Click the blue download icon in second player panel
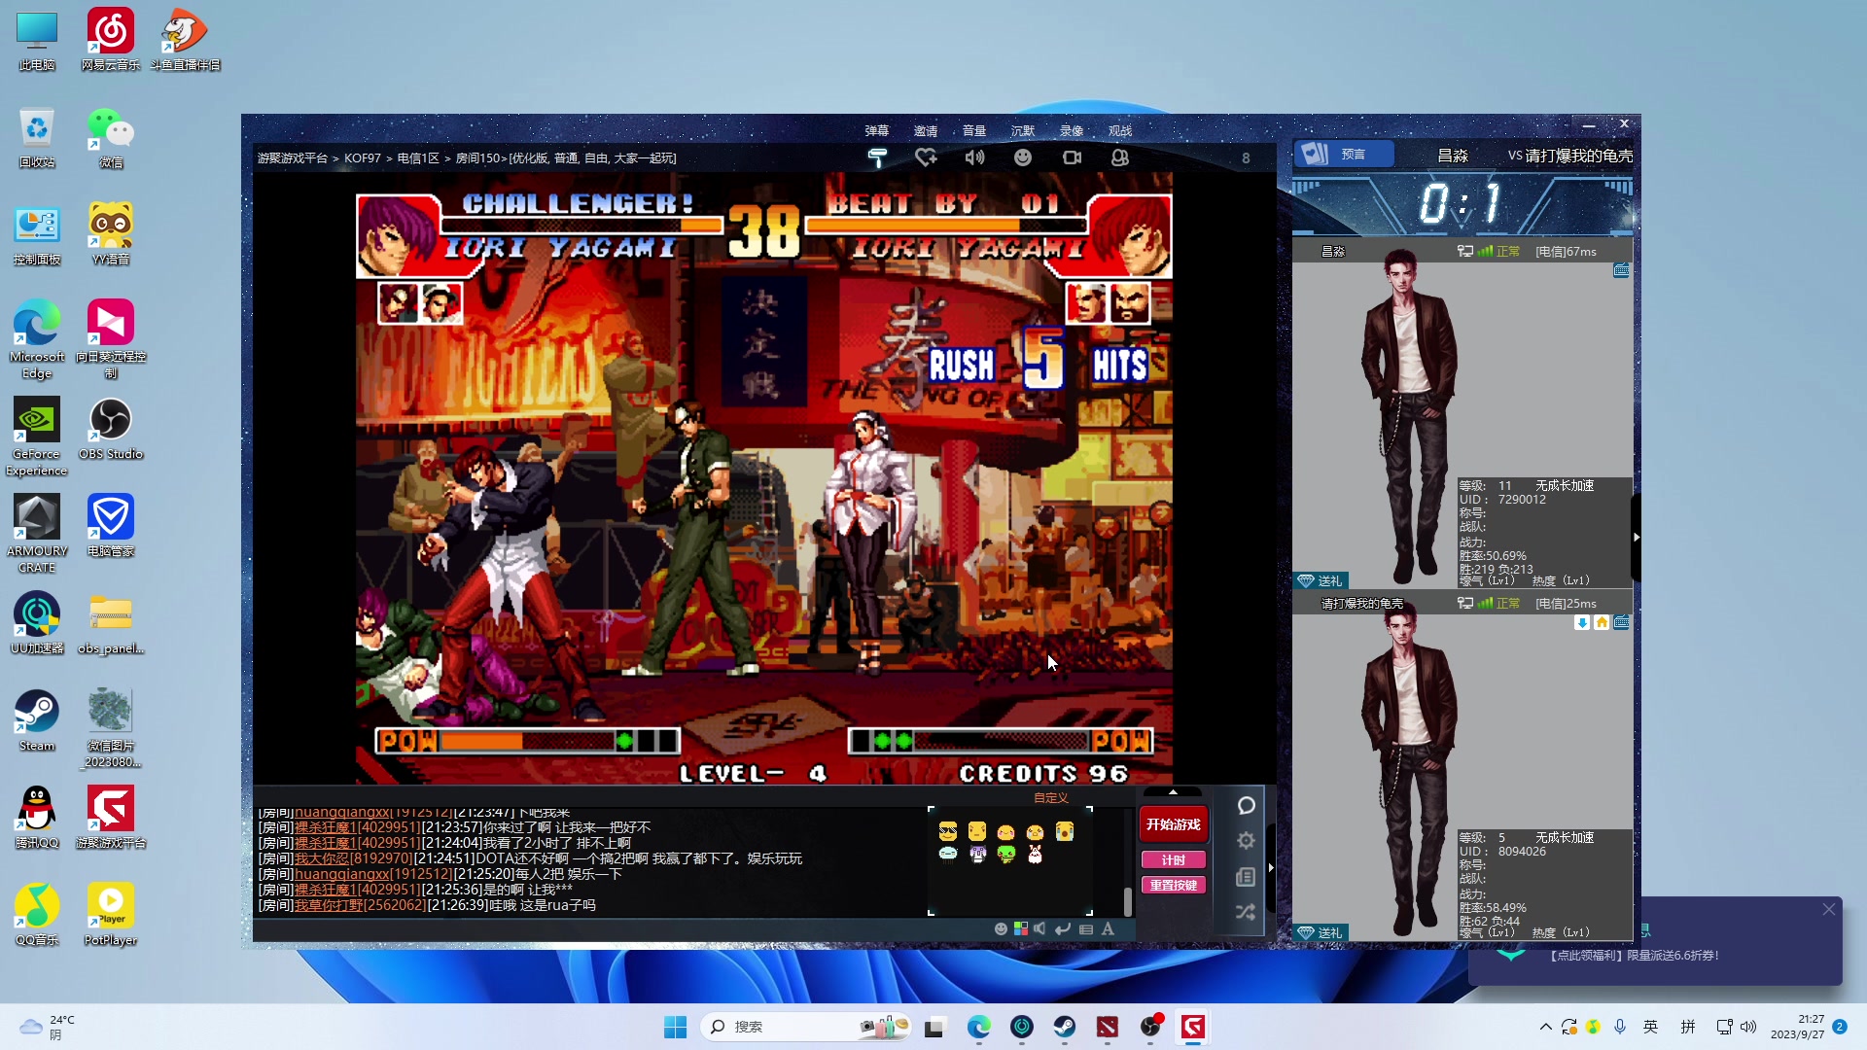1867x1050 pixels. [x=1582, y=622]
